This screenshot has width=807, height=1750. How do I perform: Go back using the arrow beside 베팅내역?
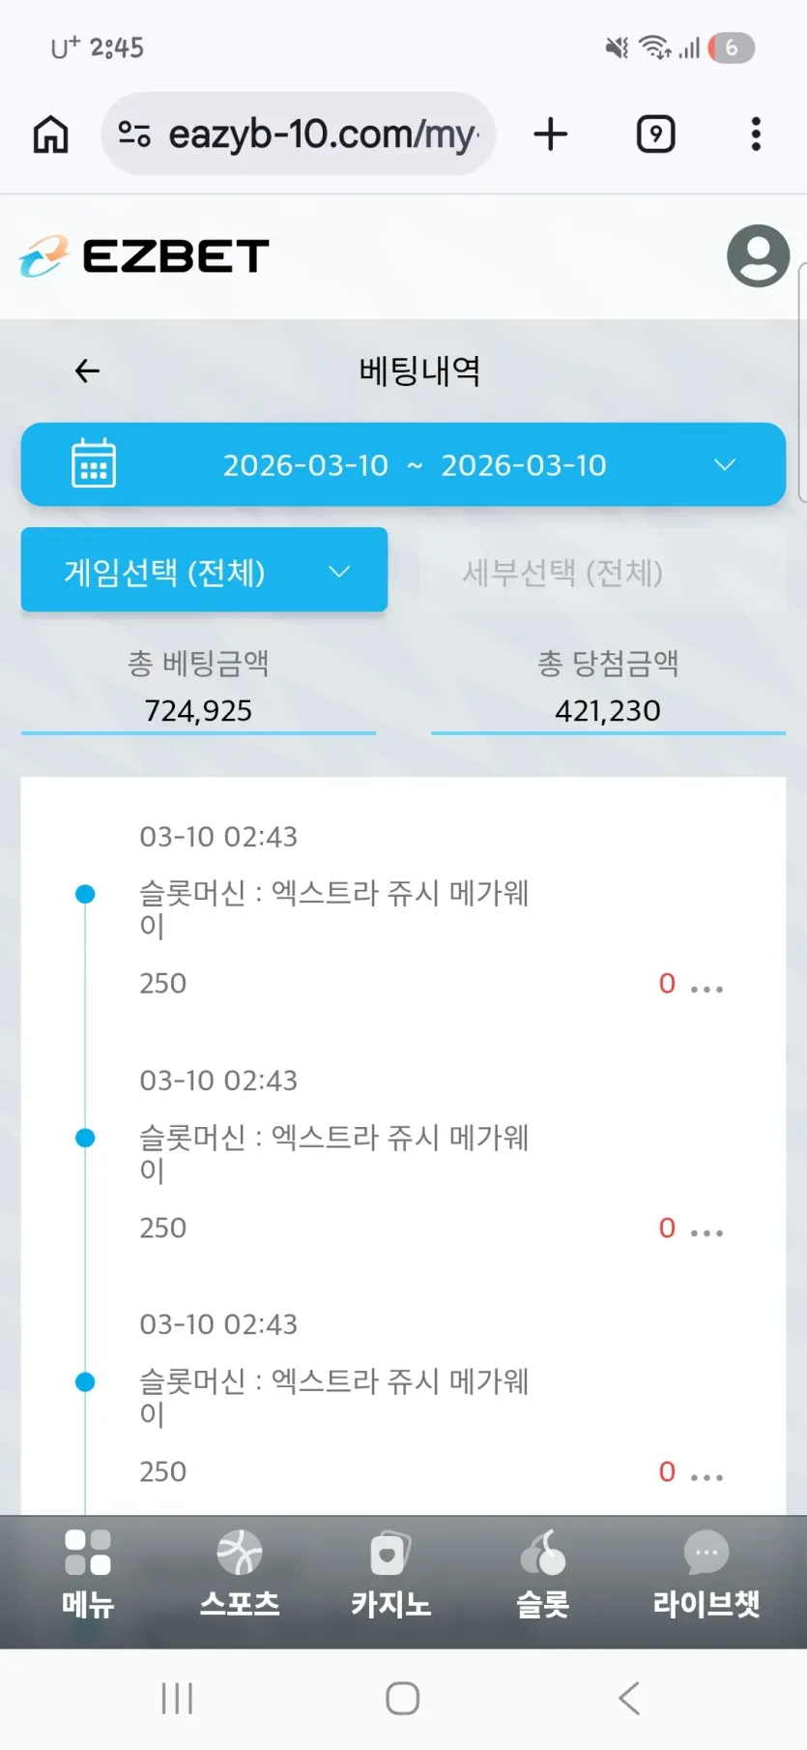tap(88, 371)
